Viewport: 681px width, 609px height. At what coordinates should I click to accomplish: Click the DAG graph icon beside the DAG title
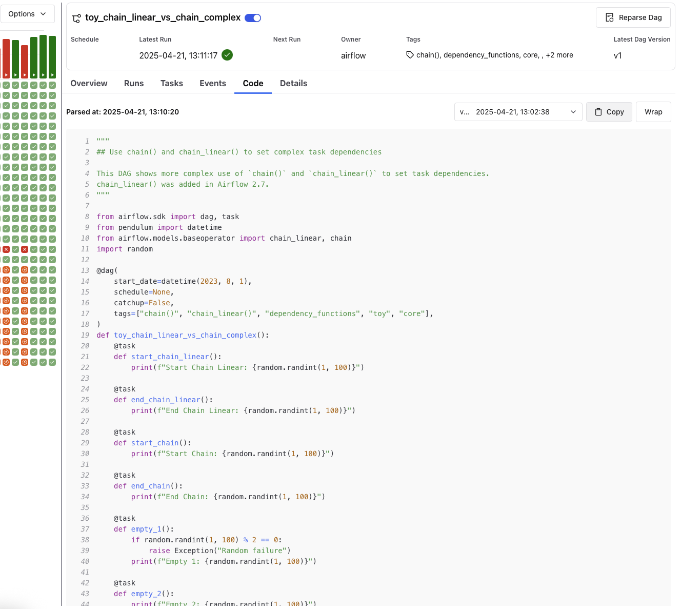(x=76, y=17)
